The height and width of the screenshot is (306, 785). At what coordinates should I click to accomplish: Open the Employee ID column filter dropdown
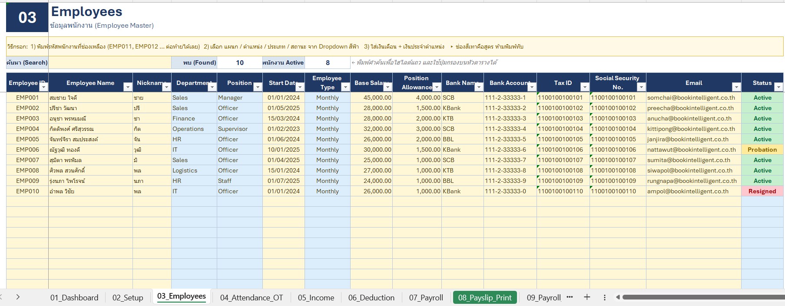pos(43,87)
